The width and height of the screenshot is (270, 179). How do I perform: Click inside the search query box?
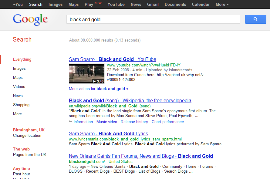[x=153, y=19]
